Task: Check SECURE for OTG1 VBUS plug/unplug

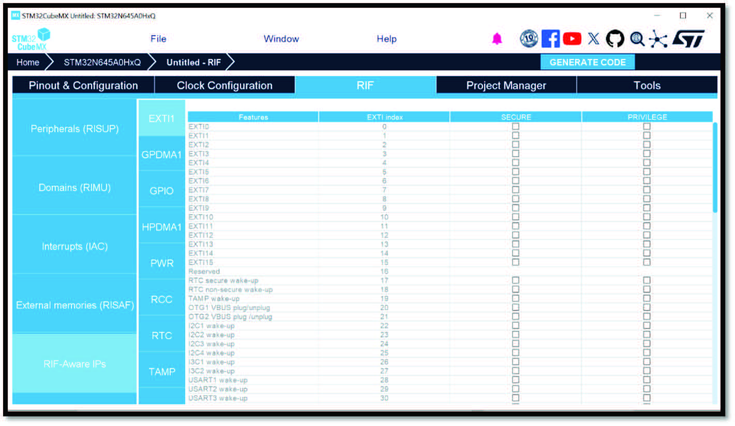Action: pyautogui.click(x=516, y=308)
